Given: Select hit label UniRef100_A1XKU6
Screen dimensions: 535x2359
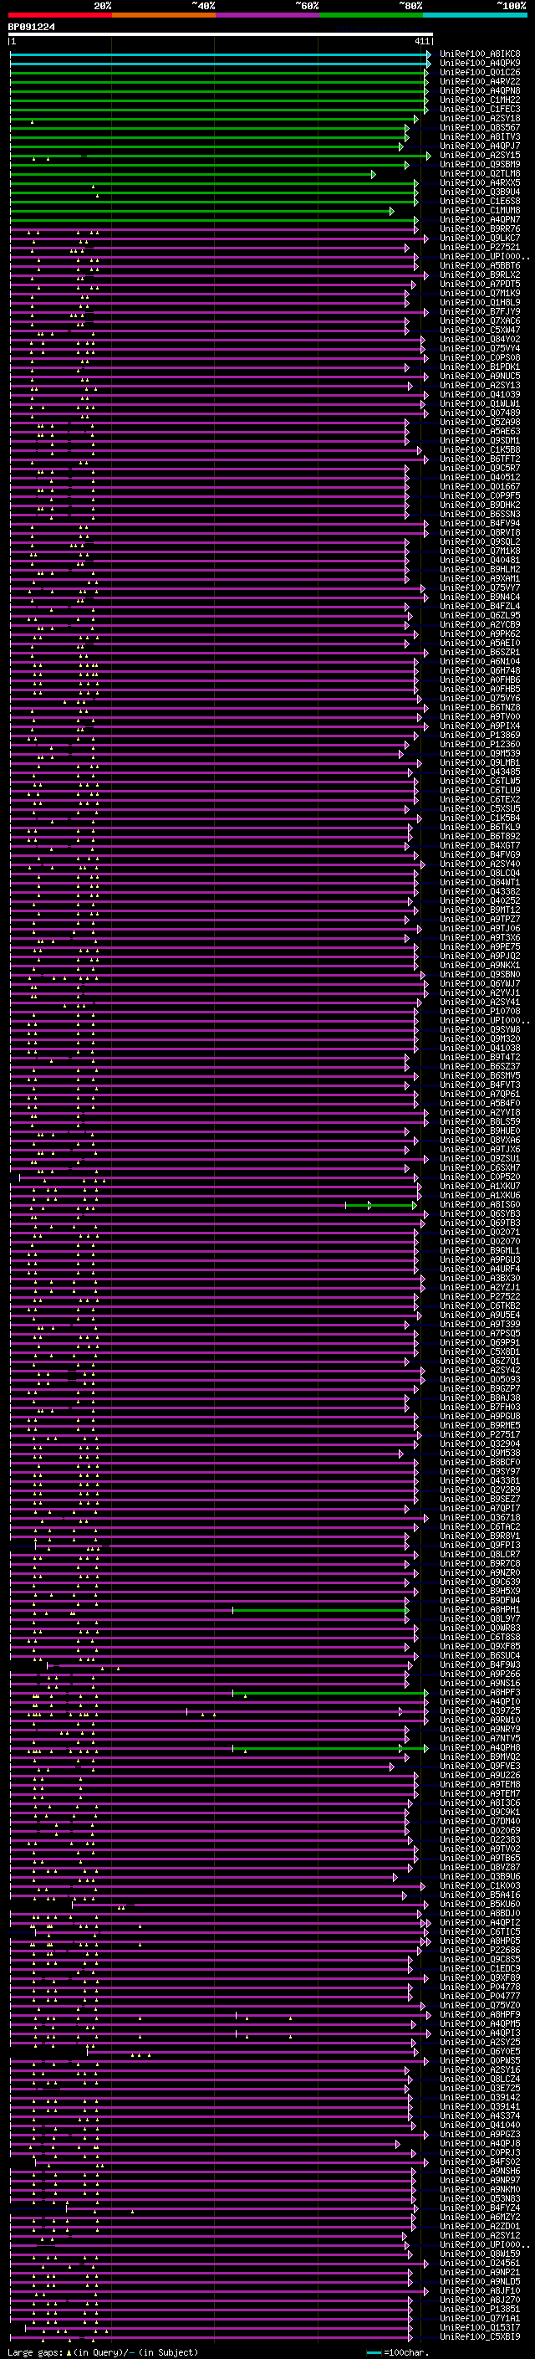Looking at the screenshot, I should click(x=479, y=1196).
